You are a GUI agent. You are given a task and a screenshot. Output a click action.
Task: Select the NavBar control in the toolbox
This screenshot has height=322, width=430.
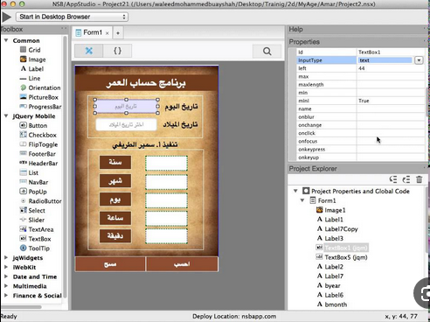tap(34, 182)
